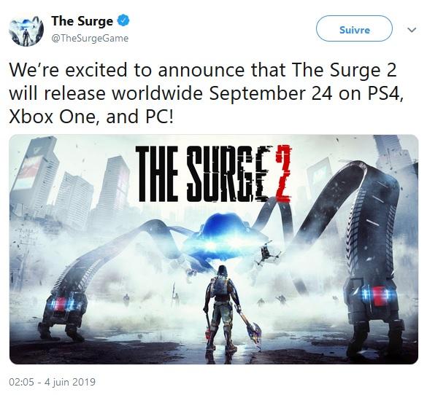
Task: Click the armored character in the artwork
Action: pyautogui.click(x=221, y=308)
